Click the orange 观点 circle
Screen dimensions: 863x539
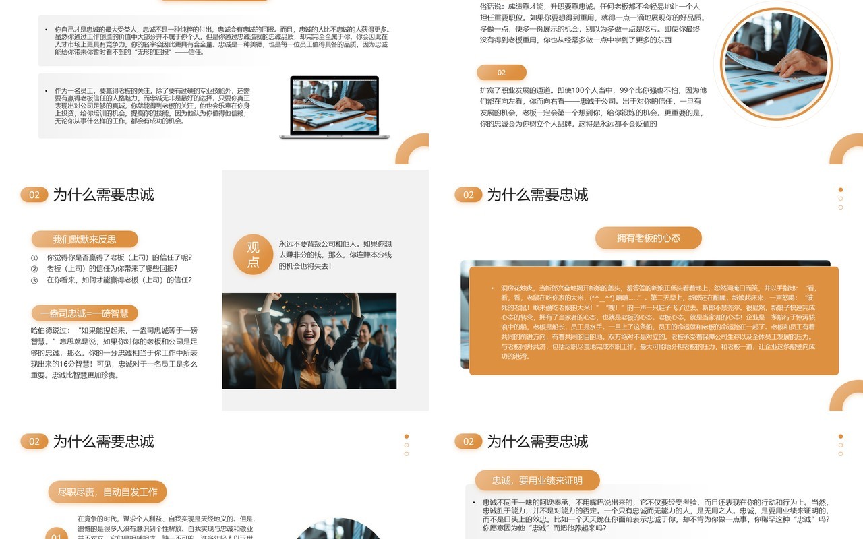tap(253, 255)
